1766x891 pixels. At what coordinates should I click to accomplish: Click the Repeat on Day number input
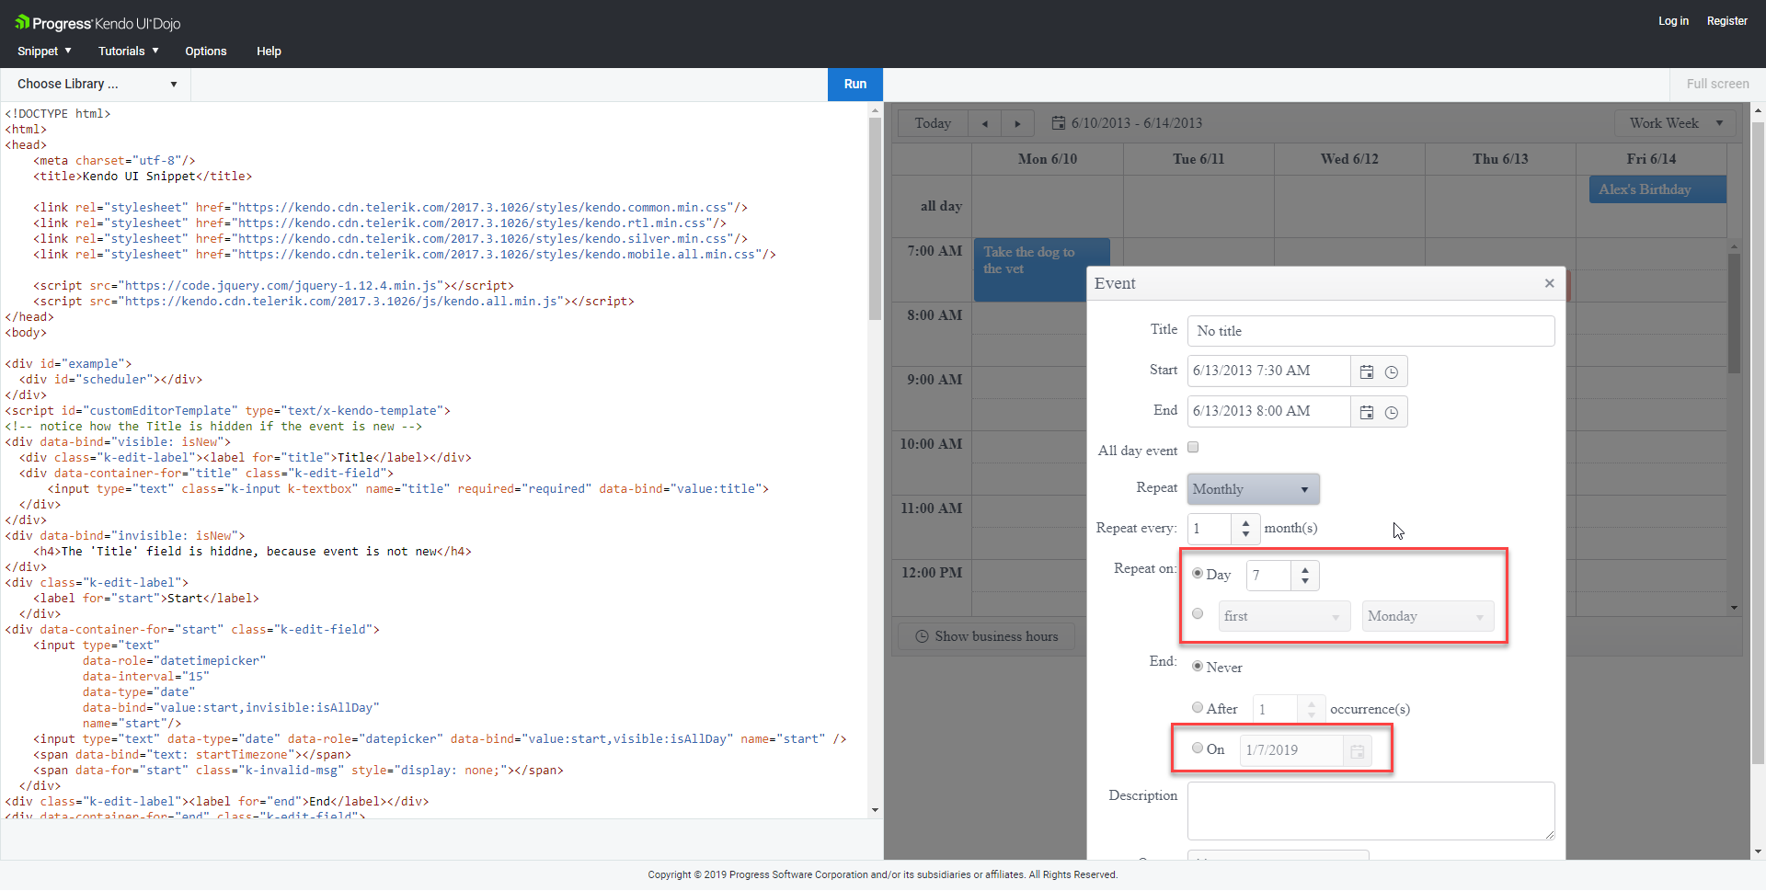pos(1269,576)
